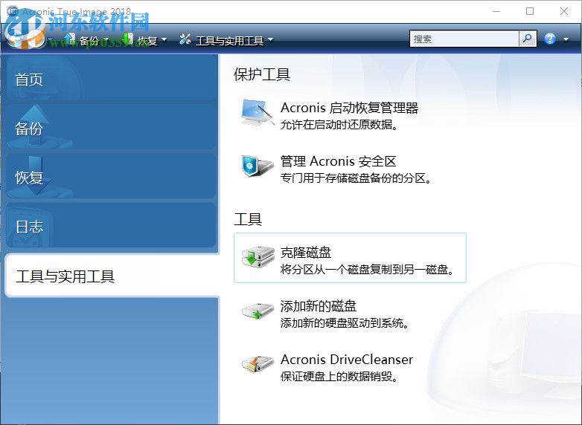Click the tools and utilities wrench icon

coord(185,39)
